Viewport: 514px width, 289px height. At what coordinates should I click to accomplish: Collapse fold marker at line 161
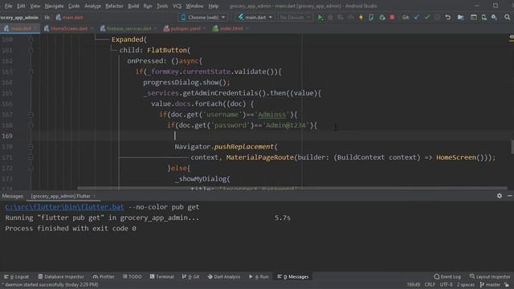pyautogui.click(x=31, y=51)
